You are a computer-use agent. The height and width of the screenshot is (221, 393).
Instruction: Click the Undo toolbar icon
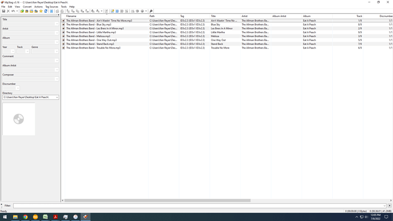coord(13,11)
